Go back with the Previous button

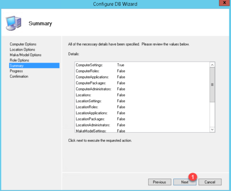click(x=160, y=182)
